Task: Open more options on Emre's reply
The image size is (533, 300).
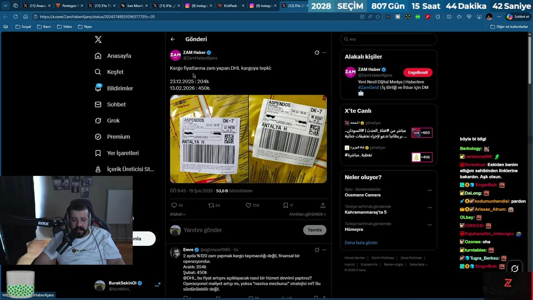Action: pyautogui.click(x=324, y=250)
